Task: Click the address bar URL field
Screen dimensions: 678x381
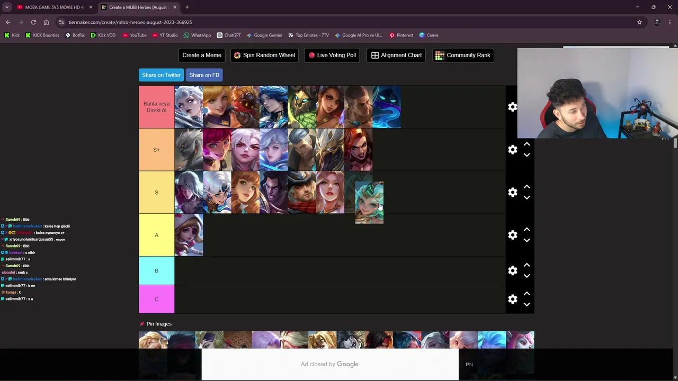Action: 350,22
